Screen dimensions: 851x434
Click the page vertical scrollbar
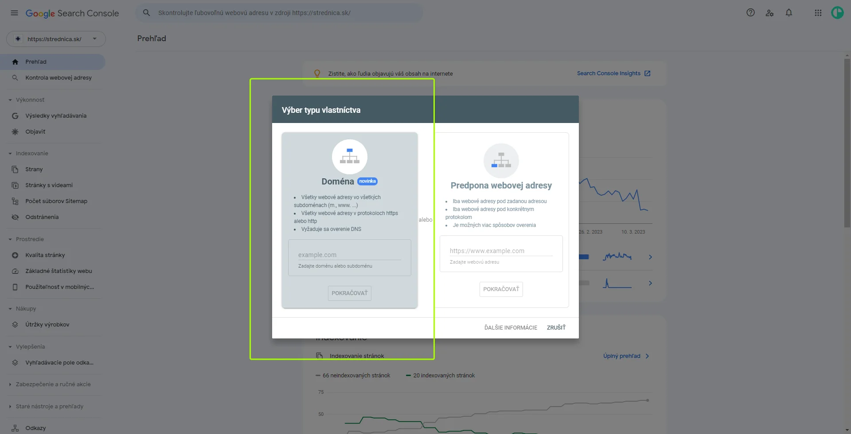847,144
